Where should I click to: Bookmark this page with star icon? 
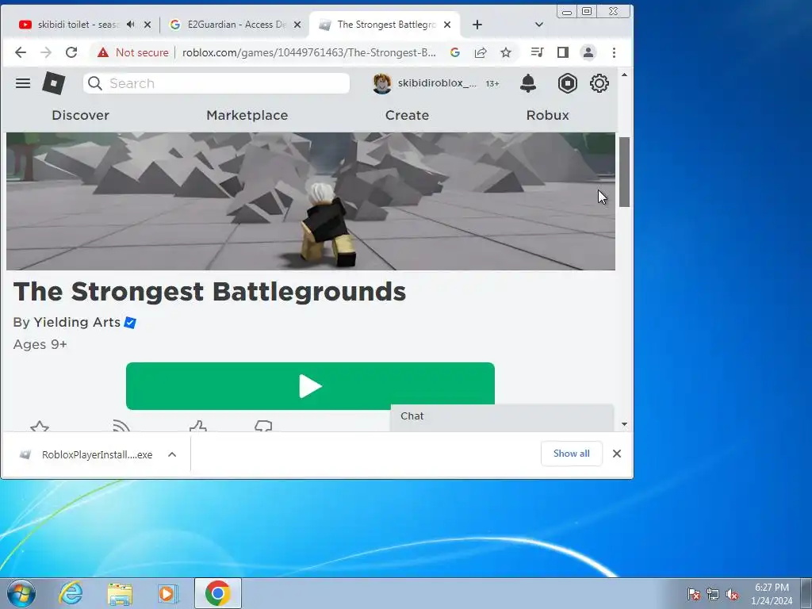point(506,52)
